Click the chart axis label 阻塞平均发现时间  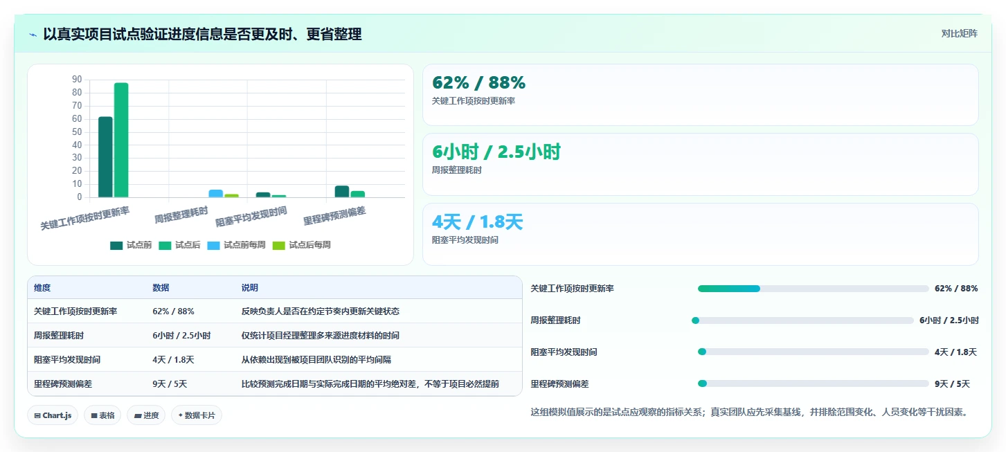tap(251, 217)
